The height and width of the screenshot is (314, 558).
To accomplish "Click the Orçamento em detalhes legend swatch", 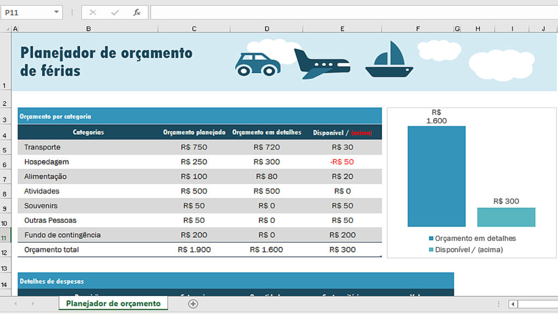I will click(431, 239).
